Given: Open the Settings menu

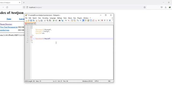Looking at the screenshot, I should pos(59,18).
